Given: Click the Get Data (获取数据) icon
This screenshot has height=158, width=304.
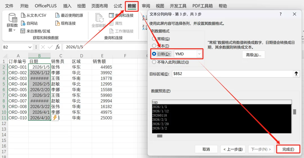Looking at the screenshot, I should (x=13, y=18).
